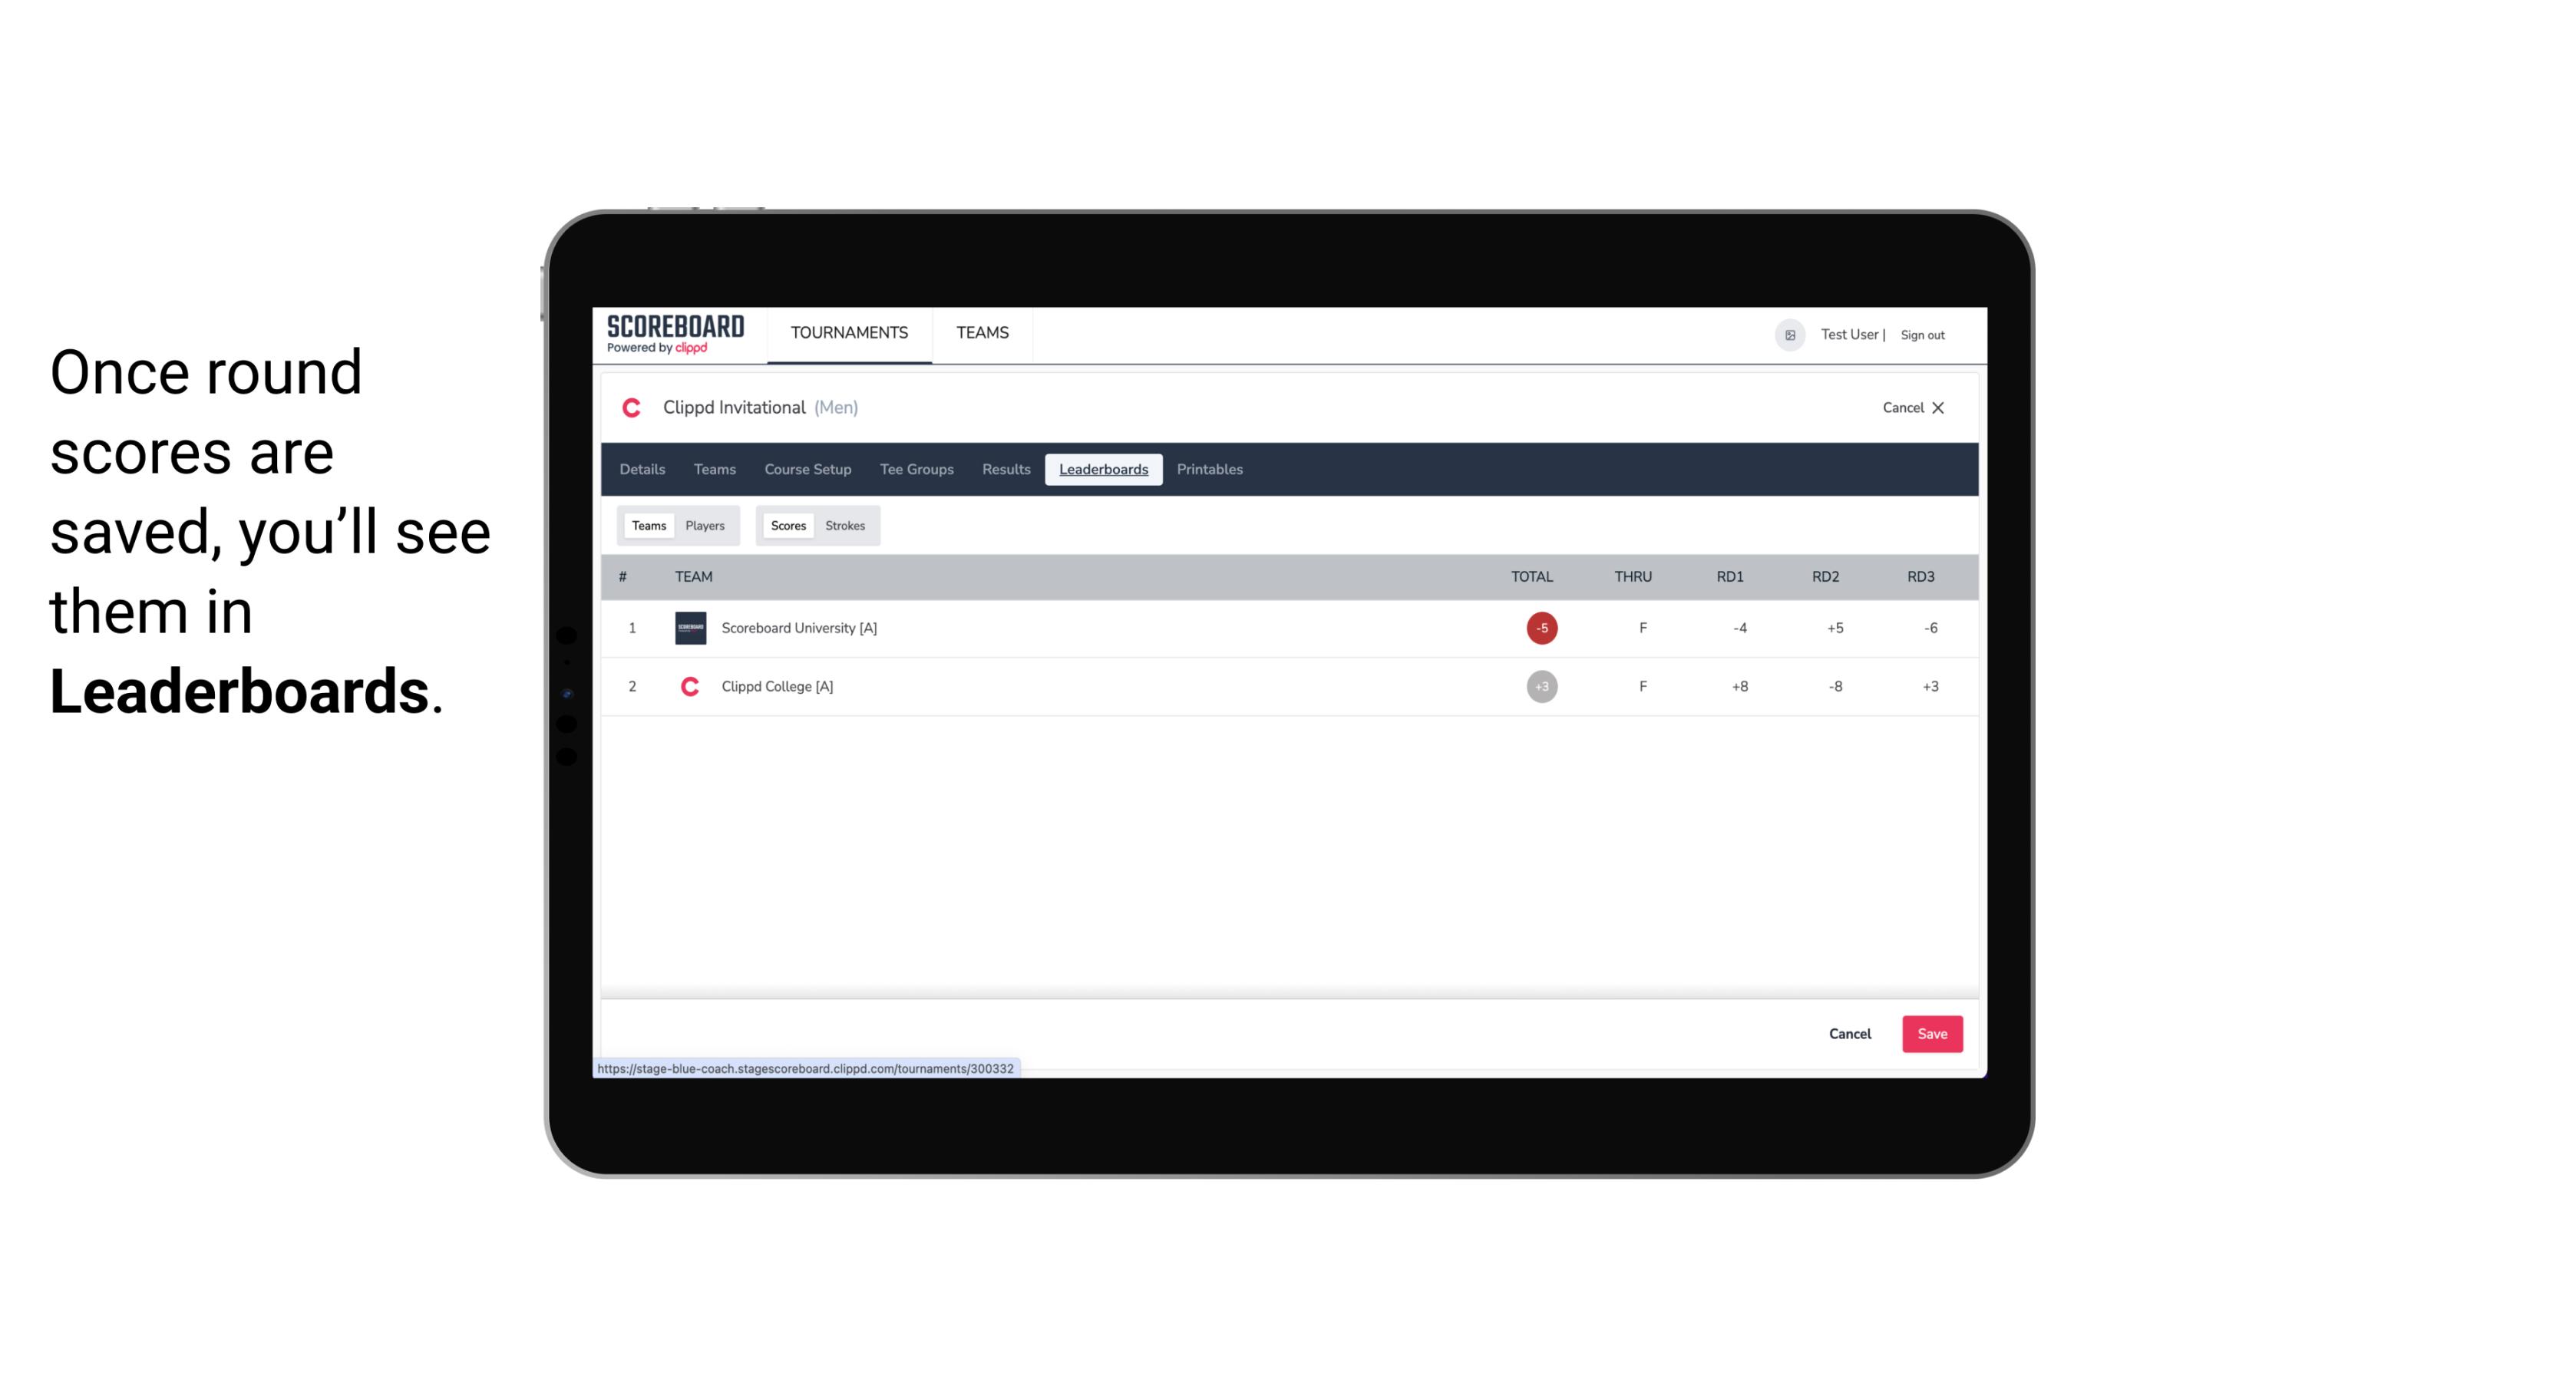Open the Tournaments menu item
Viewport: 2576px width, 1386px height.
pyautogui.click(x=848, y=333)
